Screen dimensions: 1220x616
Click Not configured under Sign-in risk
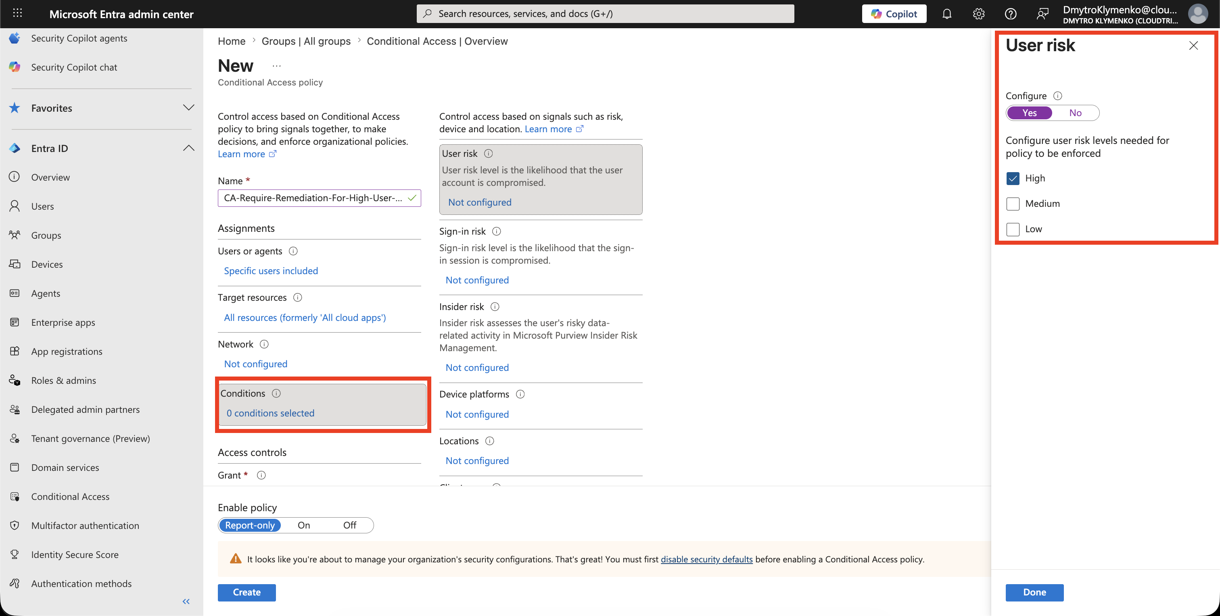477,280
